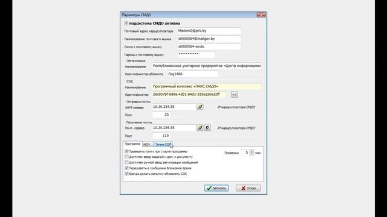The image size is (387, 217).
Task: Click the green test icon next to SMTP server
Action: coord(200,107)
